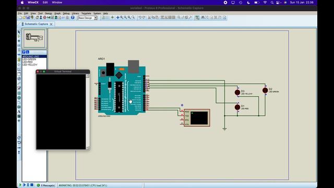This screenshot has width=334, height=188.
Task: Click the New Project toolbar icon
Action: (x=20, y=18)
